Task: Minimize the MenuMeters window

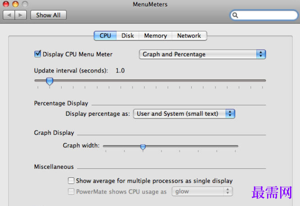Action: (x=15, y=4)
